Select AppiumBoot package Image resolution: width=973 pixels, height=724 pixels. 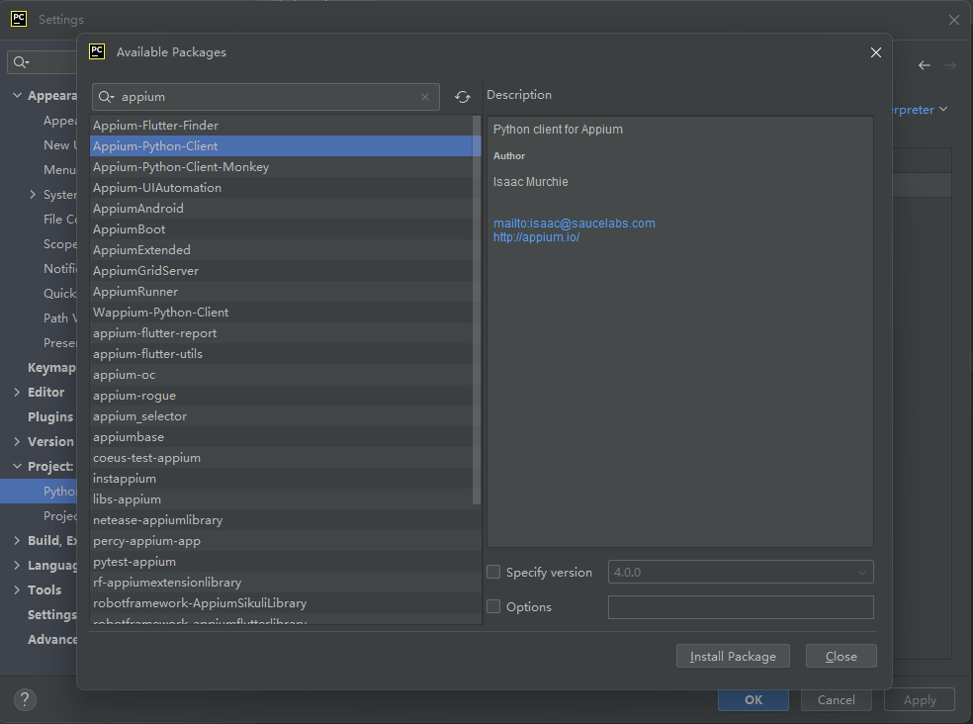281,229
